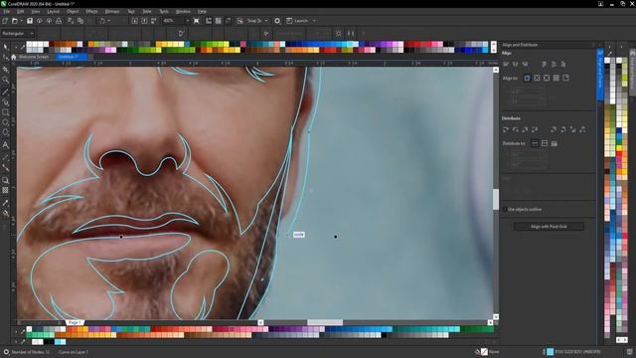This screenshot has height=358, width=636.
Task: Select the Shape tool in the toolbox
Action: [x=5, y=58]
